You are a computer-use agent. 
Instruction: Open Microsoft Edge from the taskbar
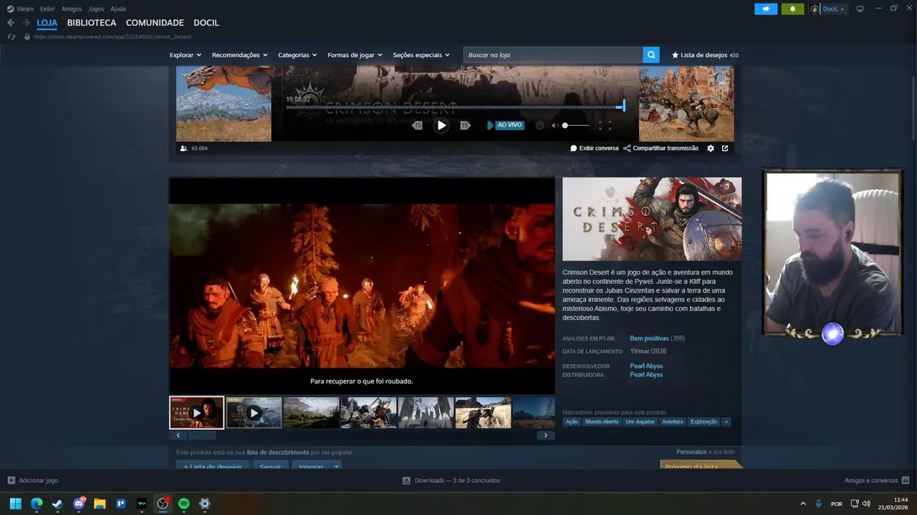coord(37,504)
